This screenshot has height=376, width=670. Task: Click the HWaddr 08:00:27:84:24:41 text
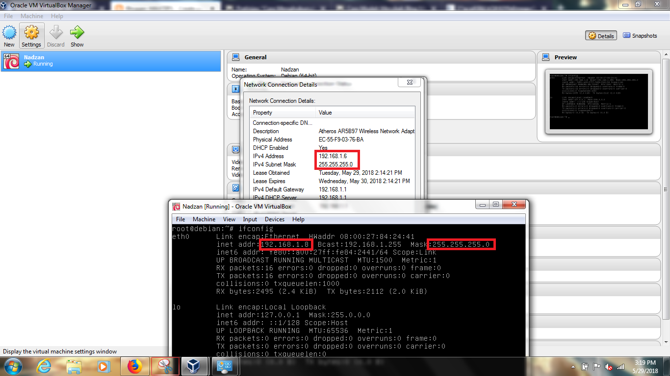click(x=361, y=236)
